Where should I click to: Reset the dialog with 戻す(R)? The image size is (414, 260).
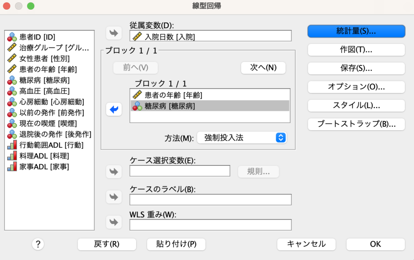107,244
